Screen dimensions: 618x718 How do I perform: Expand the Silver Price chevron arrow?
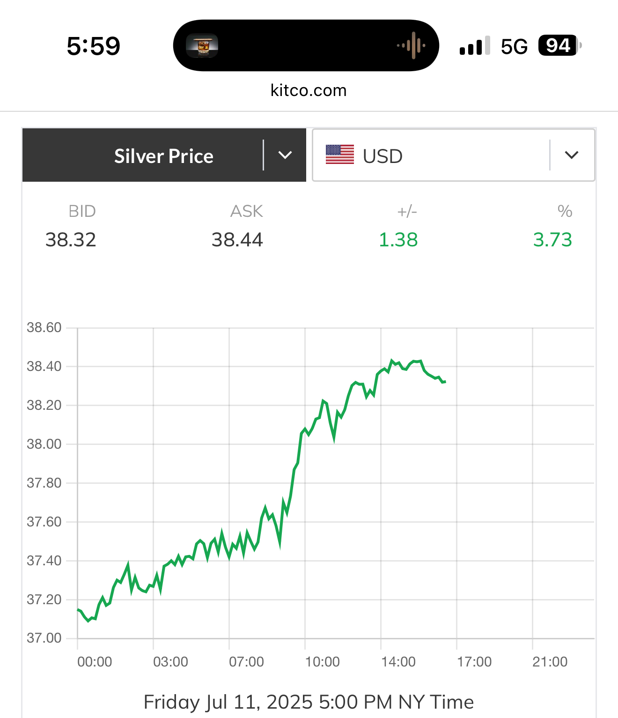click(x=285, y=155)
